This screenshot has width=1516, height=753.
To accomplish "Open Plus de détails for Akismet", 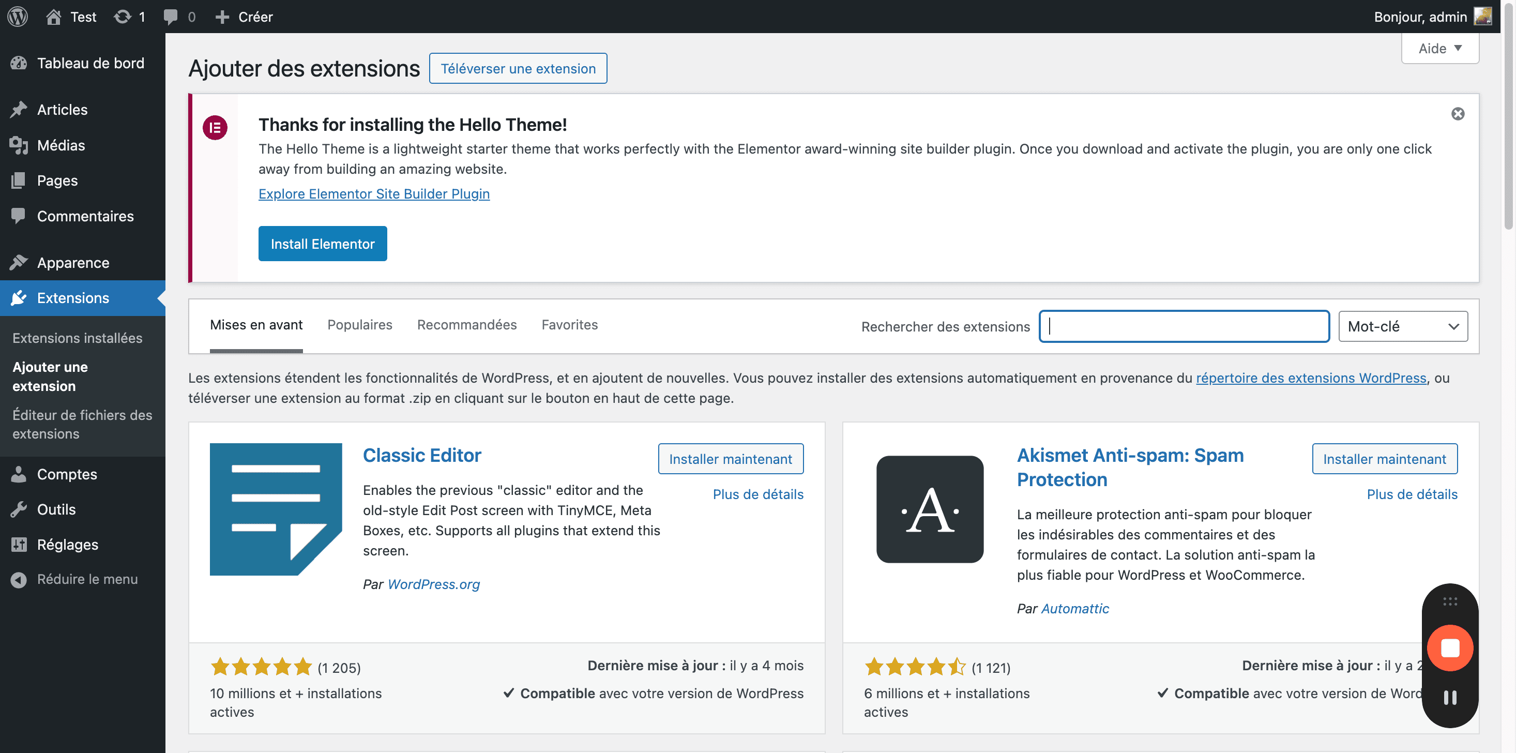I will [1412, 494].
